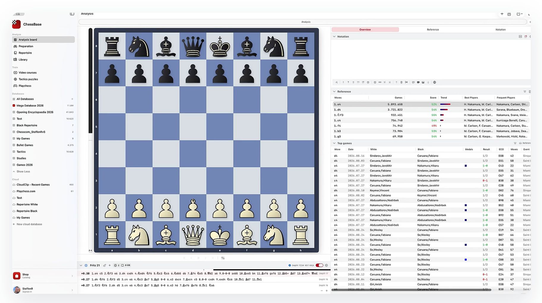Viewport: 542px width, 303px height.
Task: Click the red '!?' icon in Notation header
Action: (x=526, y=37)
